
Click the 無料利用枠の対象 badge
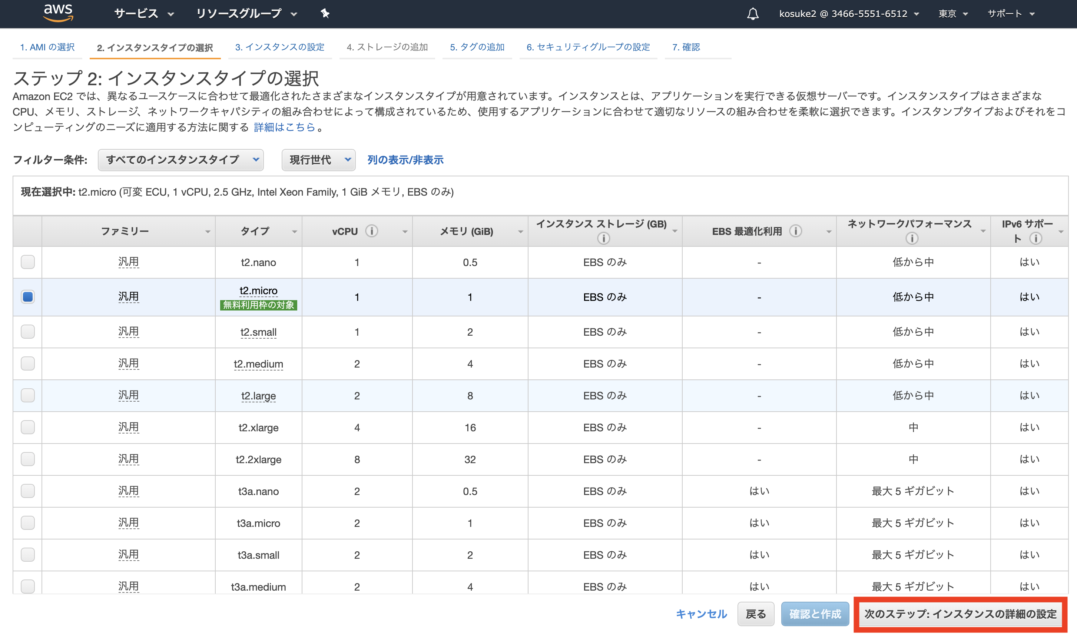click(258, 305)
